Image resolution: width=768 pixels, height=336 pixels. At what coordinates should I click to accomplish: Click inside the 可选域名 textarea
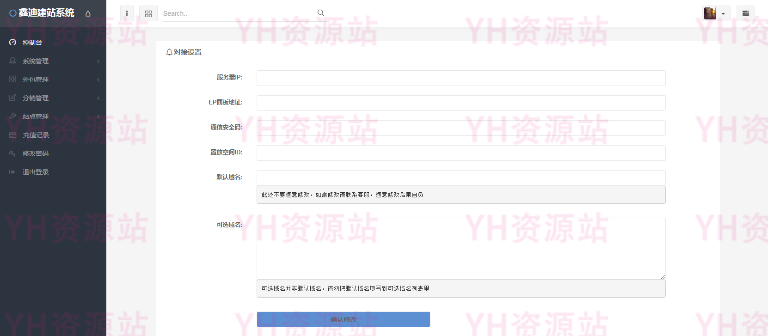461,248
